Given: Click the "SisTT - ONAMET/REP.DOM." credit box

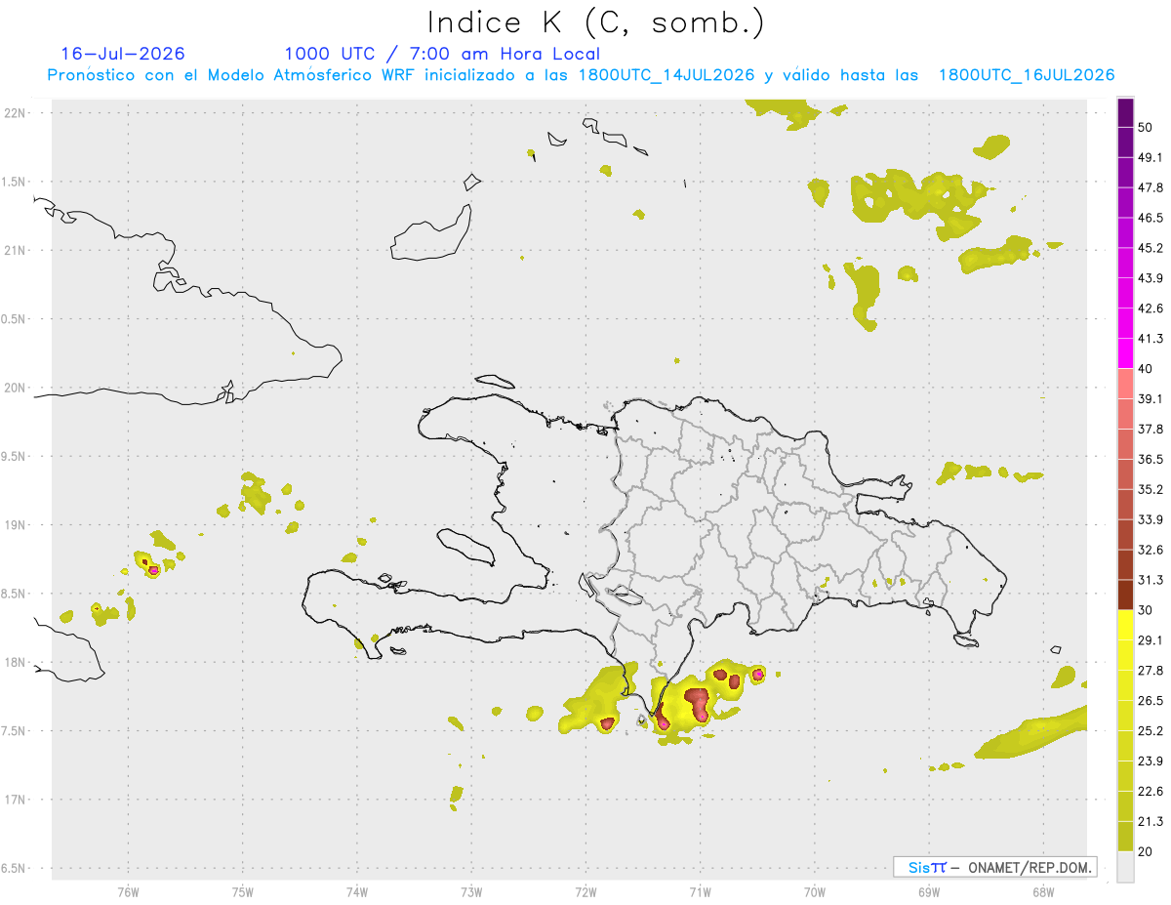Looking at the screenshot, I should tap(995, 867).
